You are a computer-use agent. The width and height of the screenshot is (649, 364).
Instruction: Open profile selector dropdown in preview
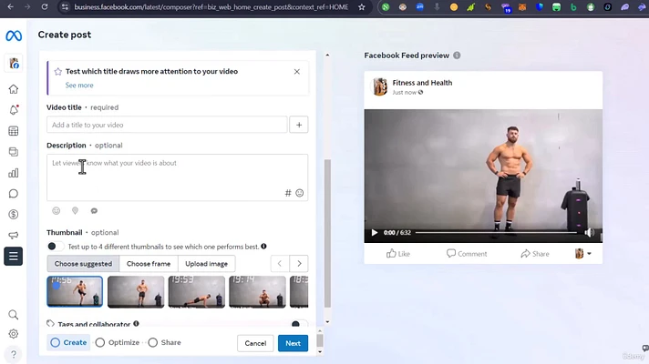point(583,254)
